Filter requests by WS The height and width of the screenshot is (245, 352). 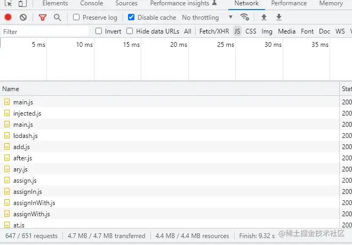point(340,31)
